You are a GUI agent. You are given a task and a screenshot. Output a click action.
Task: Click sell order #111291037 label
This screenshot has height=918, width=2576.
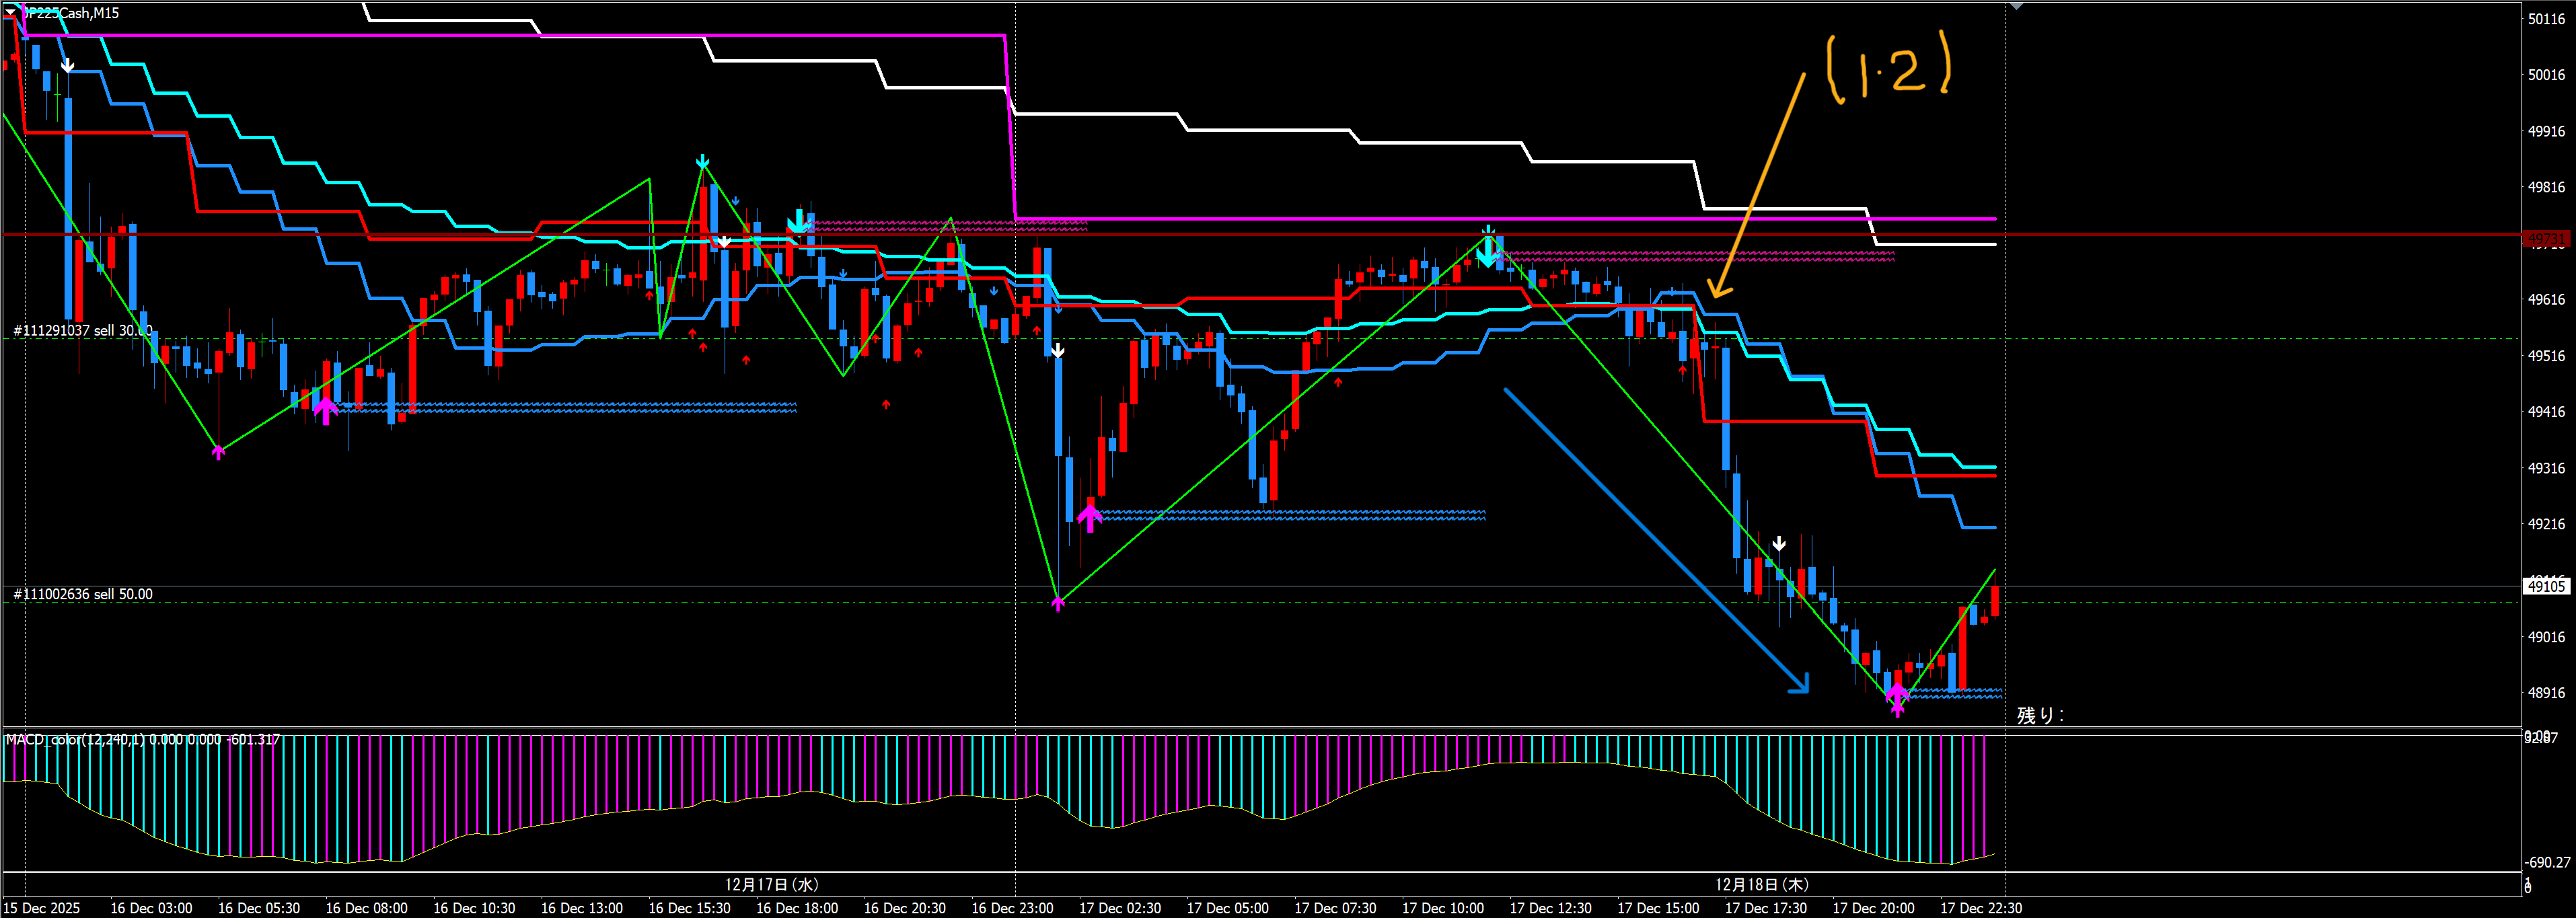(x=82, y=330)
